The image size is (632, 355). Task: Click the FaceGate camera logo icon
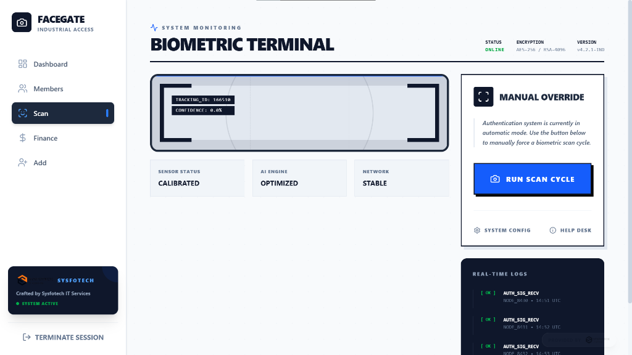[22, 23]
